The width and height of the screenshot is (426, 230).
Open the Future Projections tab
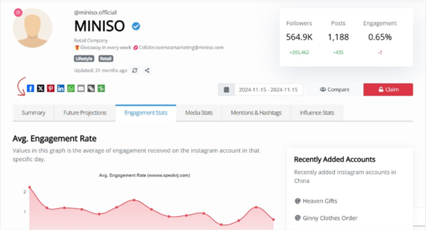coord(85,113)
